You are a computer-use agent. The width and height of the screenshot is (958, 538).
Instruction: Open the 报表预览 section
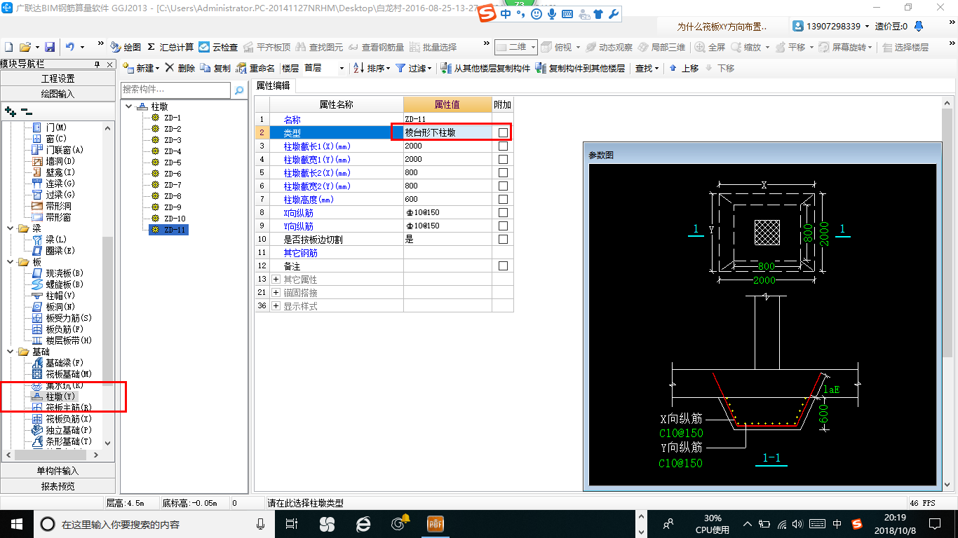click(x=58, y=485)
